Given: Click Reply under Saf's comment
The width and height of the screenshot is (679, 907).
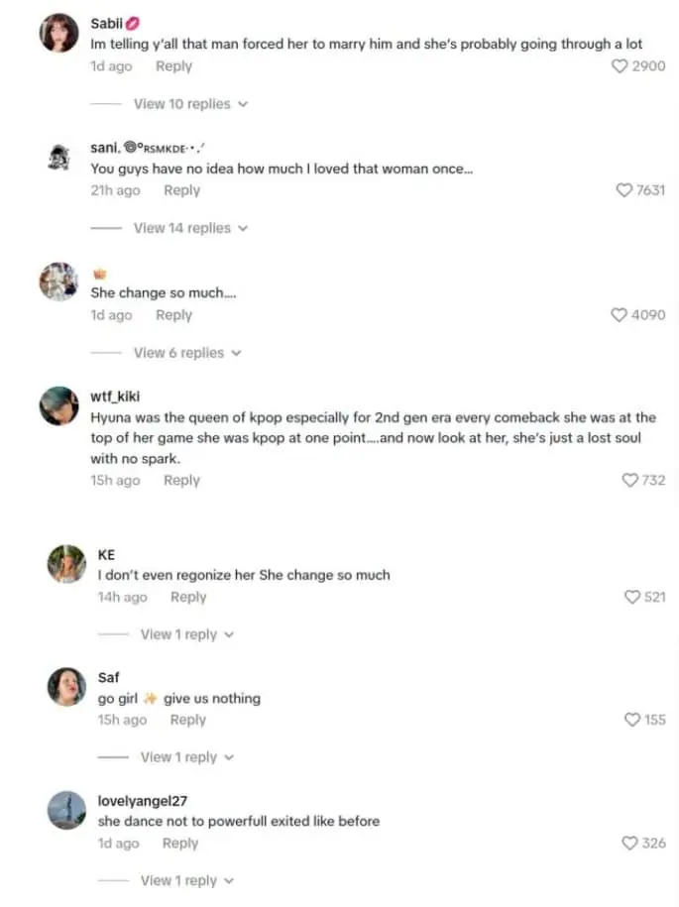Looking at the screenshot, I should [187, 720].
